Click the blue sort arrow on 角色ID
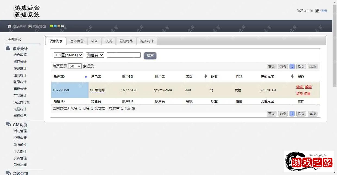Image resolution: width=337 pixels, height=175 pixels. 86,77
